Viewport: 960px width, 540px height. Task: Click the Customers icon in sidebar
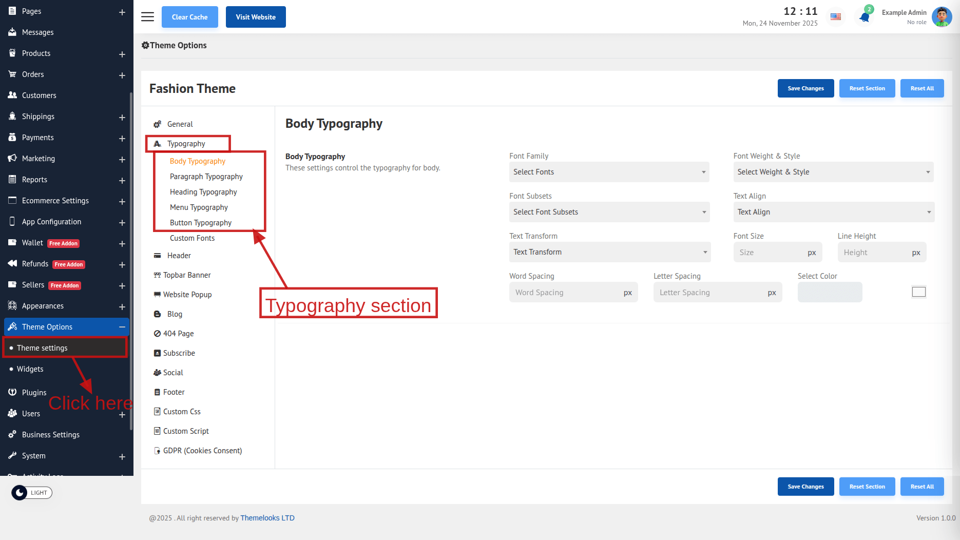click(12, 95)
